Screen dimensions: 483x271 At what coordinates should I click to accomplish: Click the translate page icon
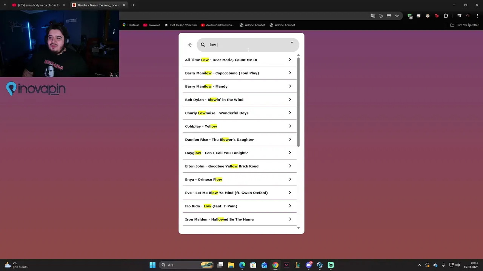coord(373,16)
